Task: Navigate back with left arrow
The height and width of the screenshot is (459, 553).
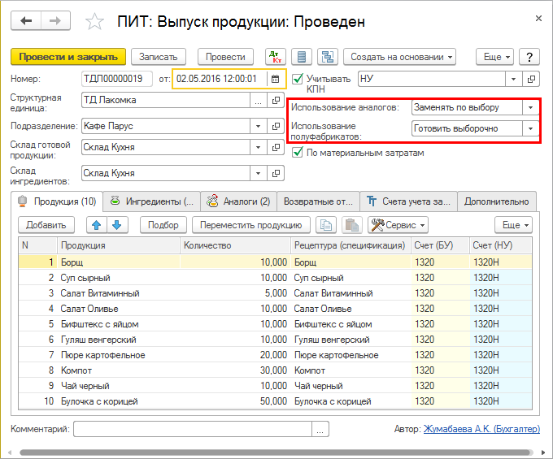Action: click(x=28, y=20)
